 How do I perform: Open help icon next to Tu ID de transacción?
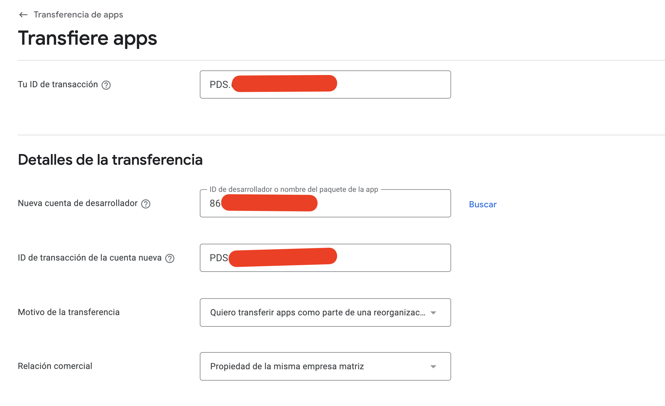click(106, 85)
